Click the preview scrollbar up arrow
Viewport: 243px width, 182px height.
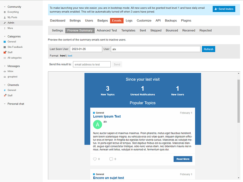(239, 73)
